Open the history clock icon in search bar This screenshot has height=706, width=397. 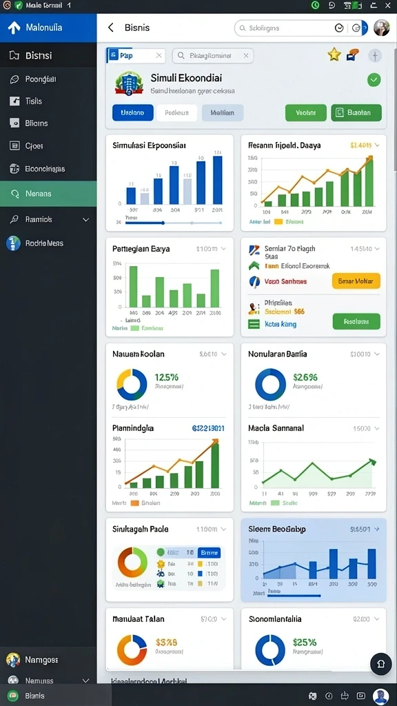(339, 28)
